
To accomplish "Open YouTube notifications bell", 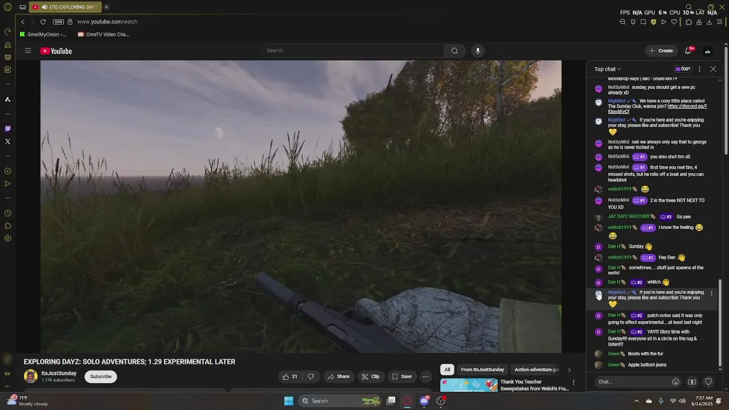I will pyautogui.click(x=688, y=51).
